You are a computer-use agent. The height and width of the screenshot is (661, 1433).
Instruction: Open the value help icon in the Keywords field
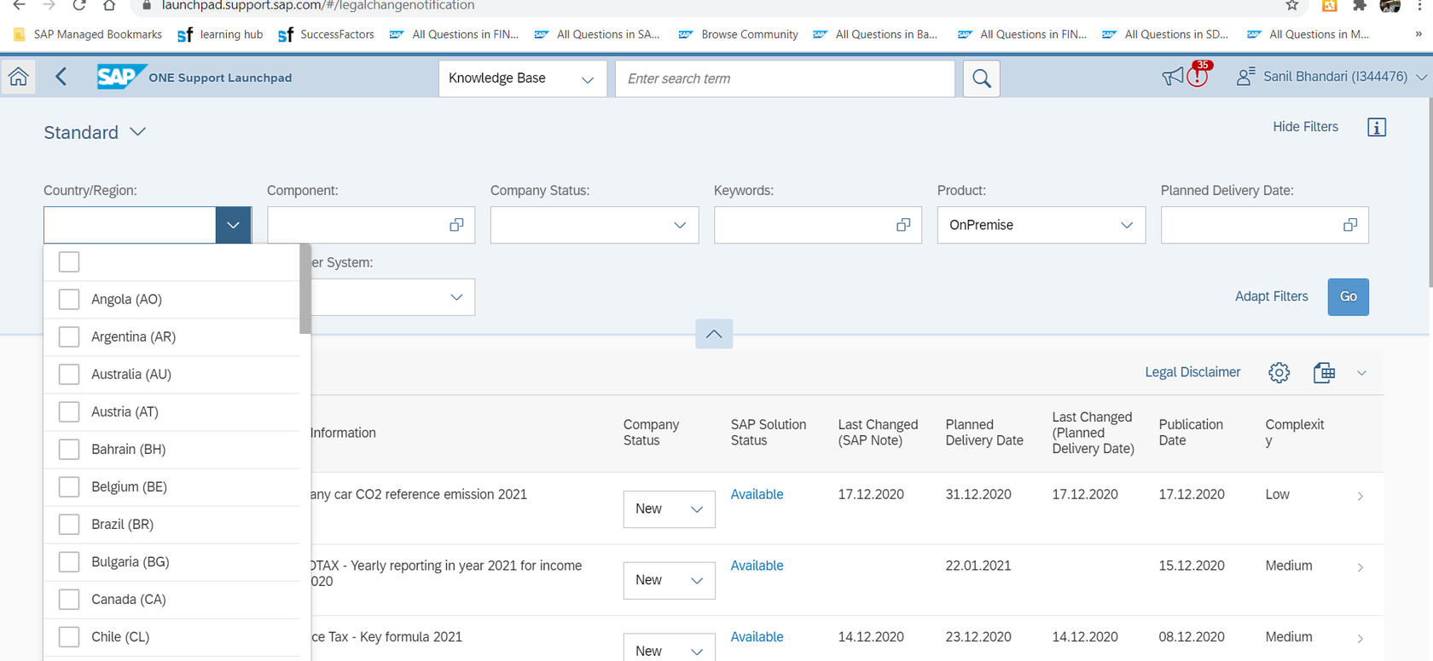coord(903,225)
